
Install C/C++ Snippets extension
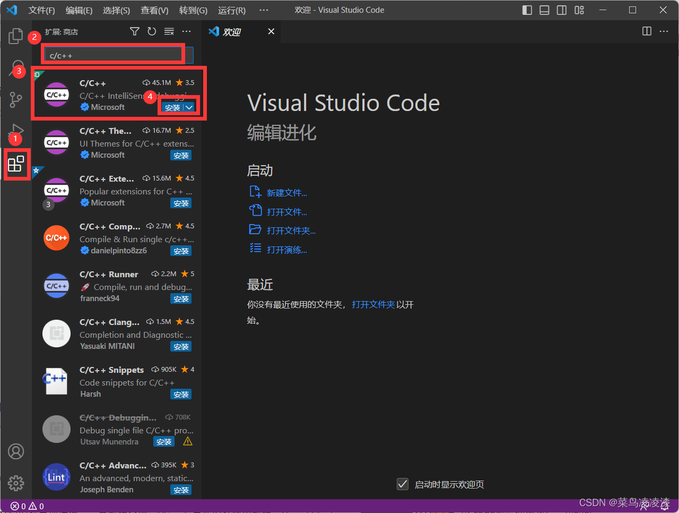click(x=181, y=395)
